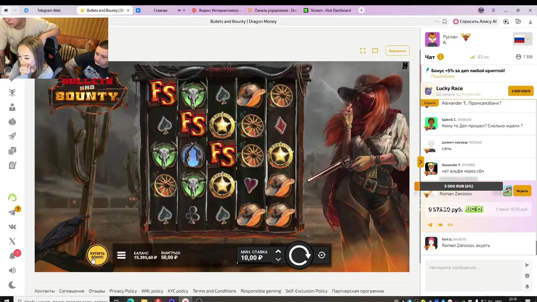Send the chat message with arrow icon
537x302 pixels.
[x=527, y=265]
